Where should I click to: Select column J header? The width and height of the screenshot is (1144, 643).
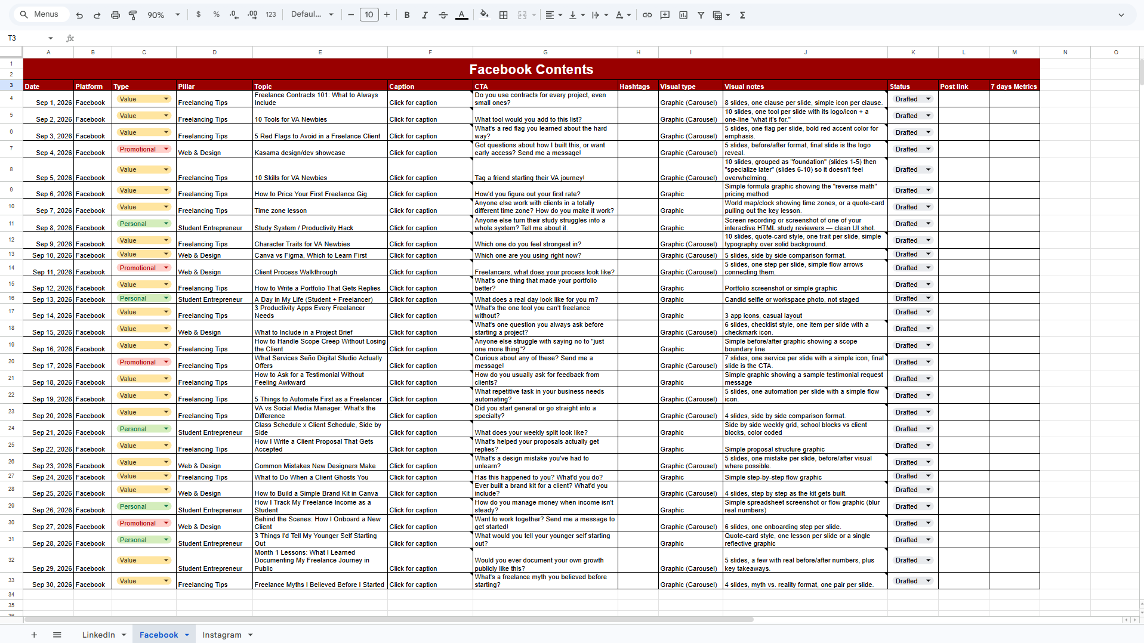(805, 52)
